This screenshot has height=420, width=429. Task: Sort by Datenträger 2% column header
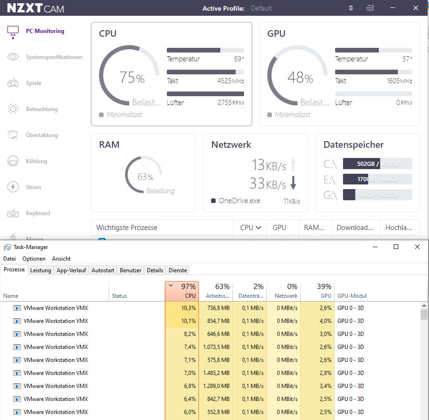tap(250, 291)
